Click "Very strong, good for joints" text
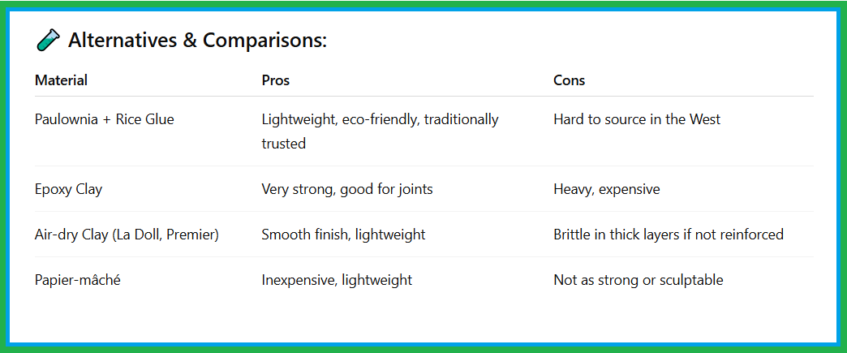This screenshot has width=847, height=353. click(x=346, y=189)
